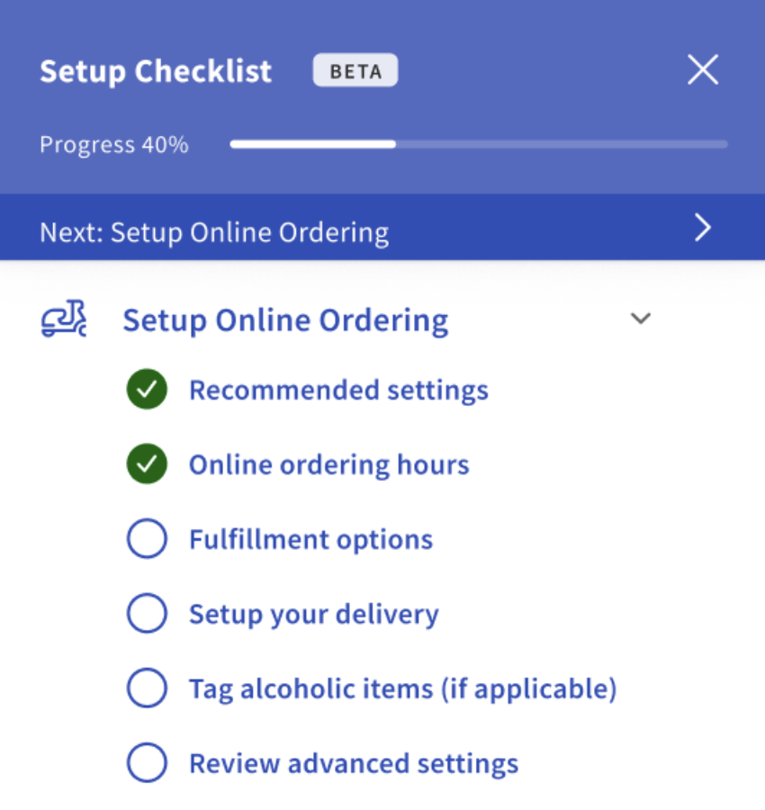The width and height of the screenshot is (765, 810).
Task: Check the Setup your delivery circle
Action: click(x=147, y=613)
